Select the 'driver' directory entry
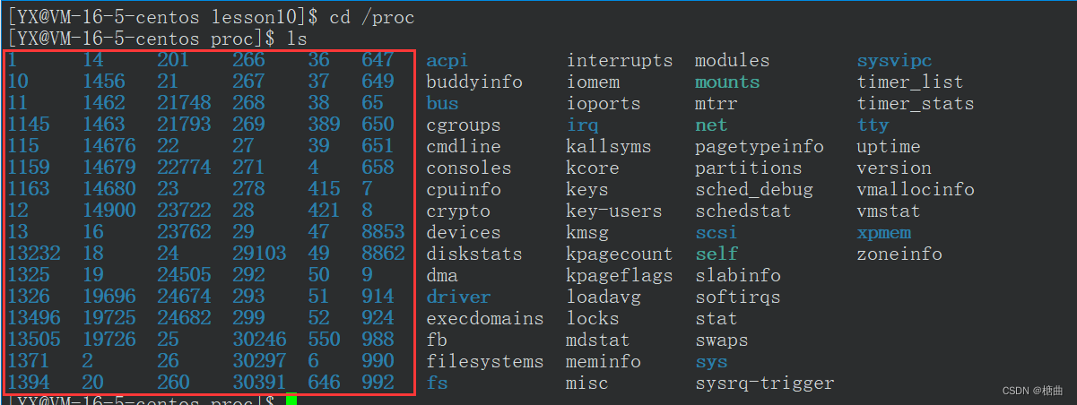1077x405 pixels. coord(458,297)
